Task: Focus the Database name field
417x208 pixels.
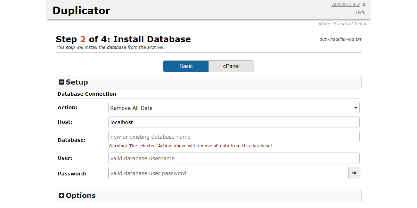Action: [x=234, y=137]
